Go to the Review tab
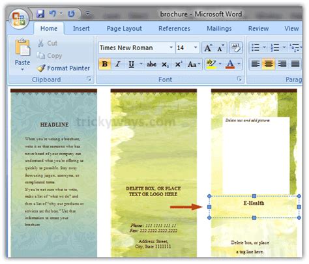This screenshot has width=309, height=264. pos(258,29)
